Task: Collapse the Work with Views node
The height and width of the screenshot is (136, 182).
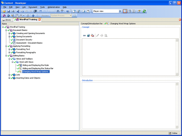Action: pyautogui.click(x=13, y=62)
